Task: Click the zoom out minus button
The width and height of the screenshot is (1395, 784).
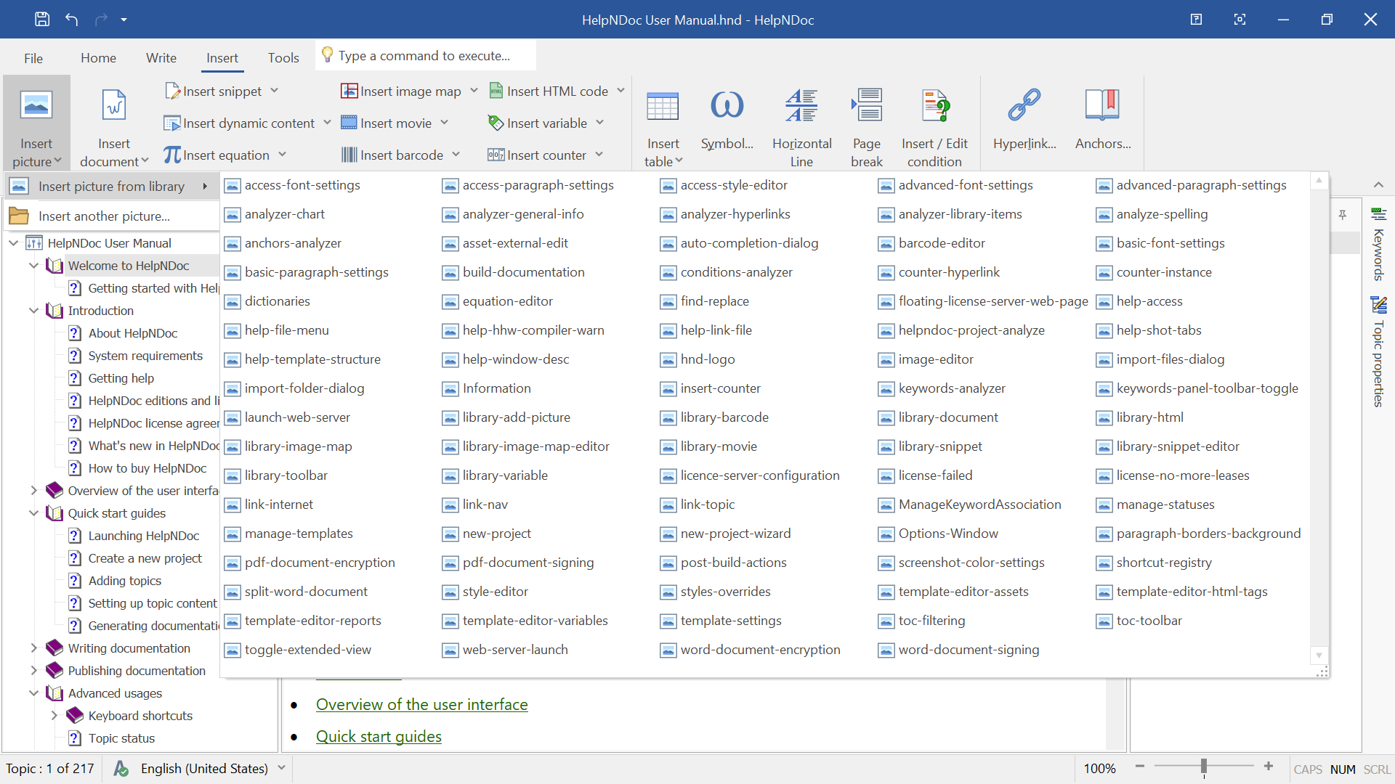Action: coord(1140,767)
